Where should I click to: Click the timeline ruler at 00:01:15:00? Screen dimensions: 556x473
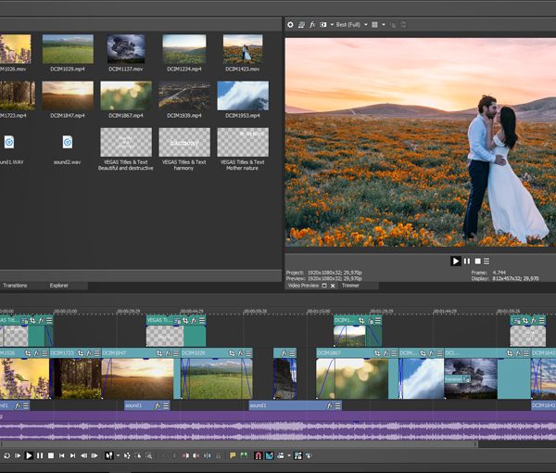tap(319, 312)
